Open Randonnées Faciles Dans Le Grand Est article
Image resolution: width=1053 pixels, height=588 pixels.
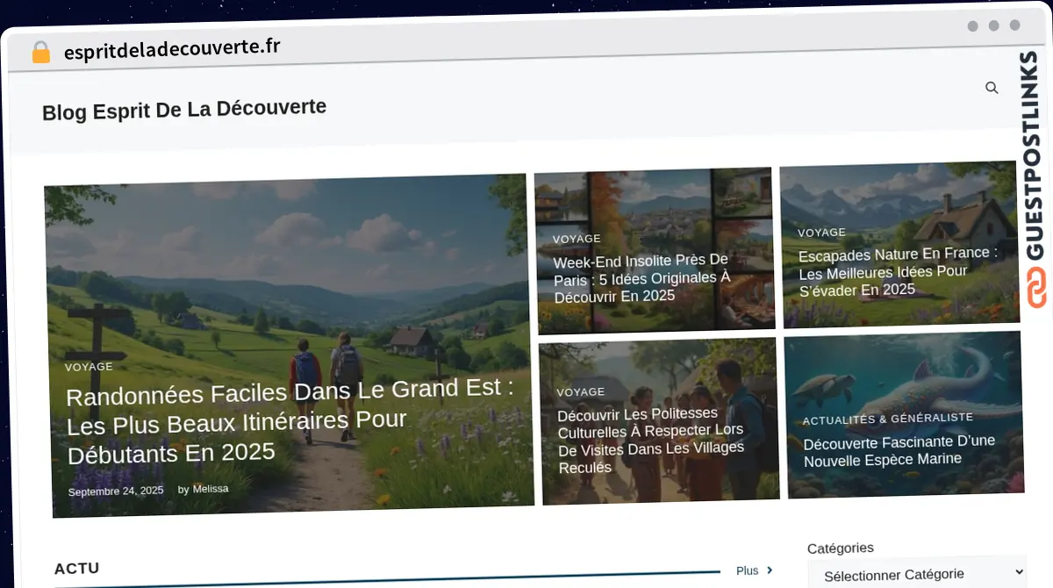290,422
